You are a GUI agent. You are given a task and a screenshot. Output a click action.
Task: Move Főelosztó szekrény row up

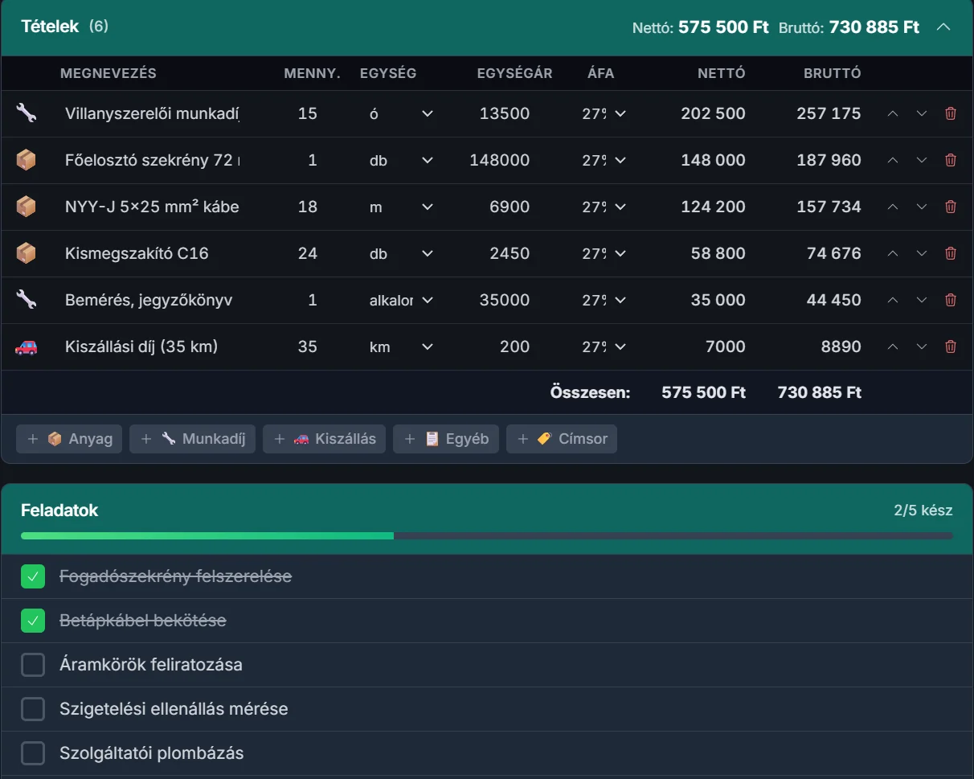coord(893,160)
